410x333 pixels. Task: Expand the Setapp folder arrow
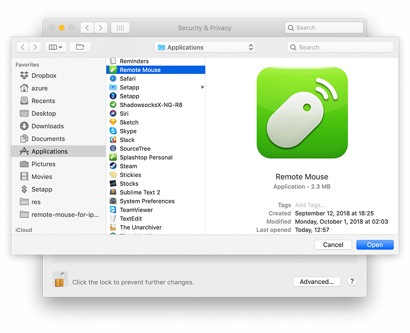click(x=202, y=88)
